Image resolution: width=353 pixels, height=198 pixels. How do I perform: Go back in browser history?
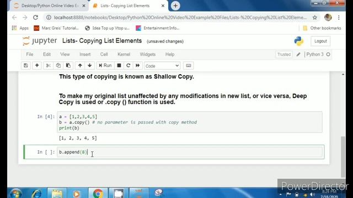click(x=14, y=18)
